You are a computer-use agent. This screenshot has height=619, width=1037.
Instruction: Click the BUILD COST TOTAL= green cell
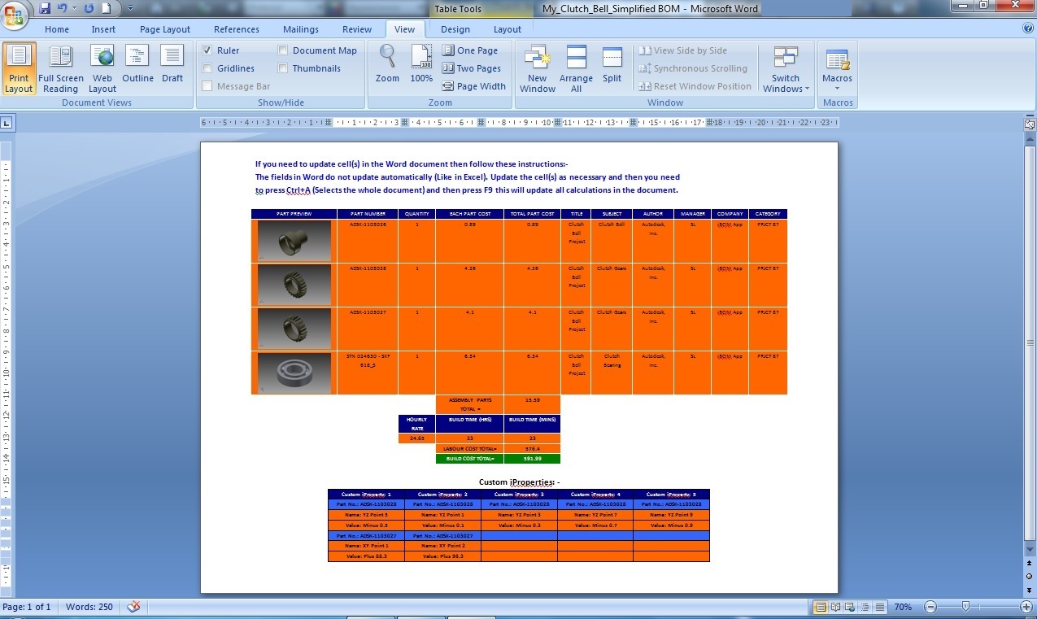click(469, 459)
